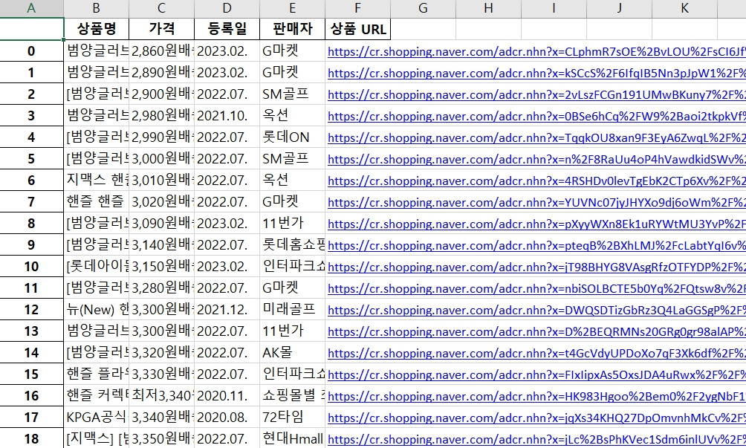Click index cell 0 in column A
746x448 pixels.
point(31,51)
